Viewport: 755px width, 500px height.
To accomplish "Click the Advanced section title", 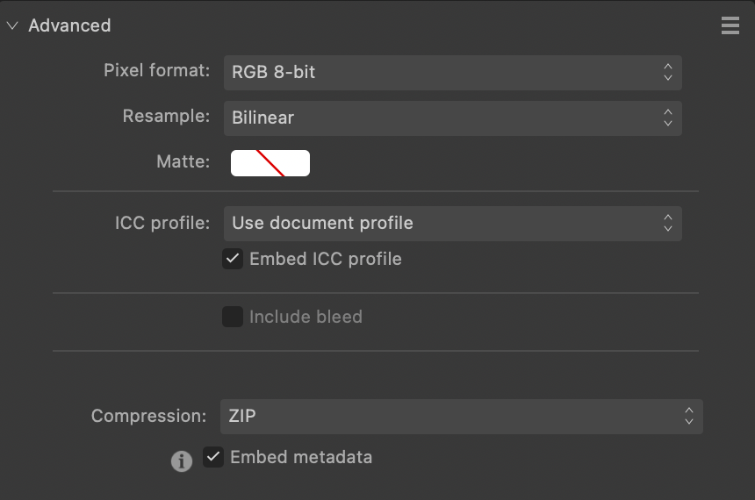I will click(x=70, y=25).
